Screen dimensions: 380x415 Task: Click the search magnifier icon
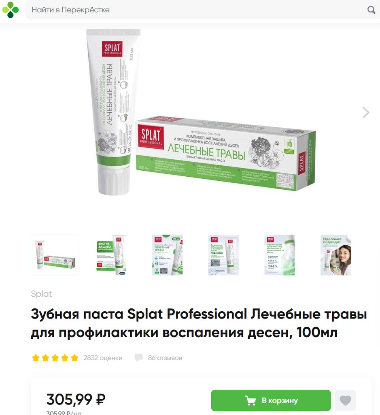(x=371, y=10)
